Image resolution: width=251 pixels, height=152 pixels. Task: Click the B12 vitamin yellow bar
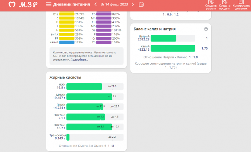click(x=67, y=14)
